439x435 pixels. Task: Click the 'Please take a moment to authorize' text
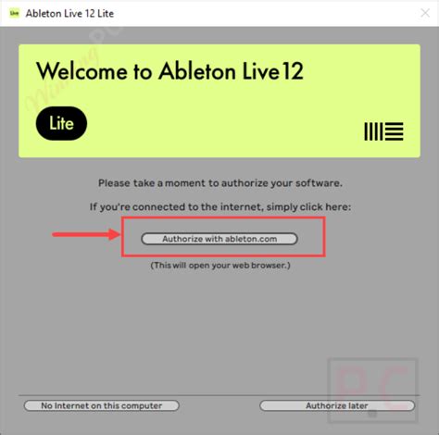pyautogui.click(x=220, y=183)
